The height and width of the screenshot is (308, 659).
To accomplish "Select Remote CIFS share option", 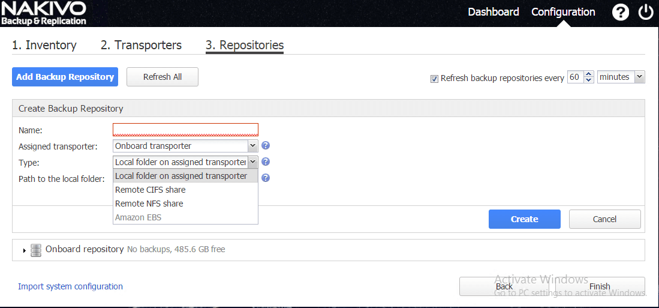I will point(151,190).
